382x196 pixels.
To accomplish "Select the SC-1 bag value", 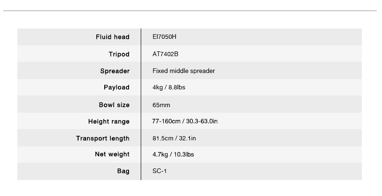I will 159,171.
